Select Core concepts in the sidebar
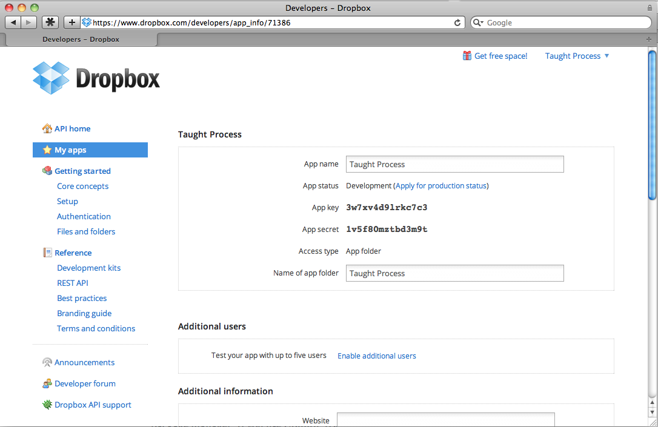 click(x=82, y=186)
